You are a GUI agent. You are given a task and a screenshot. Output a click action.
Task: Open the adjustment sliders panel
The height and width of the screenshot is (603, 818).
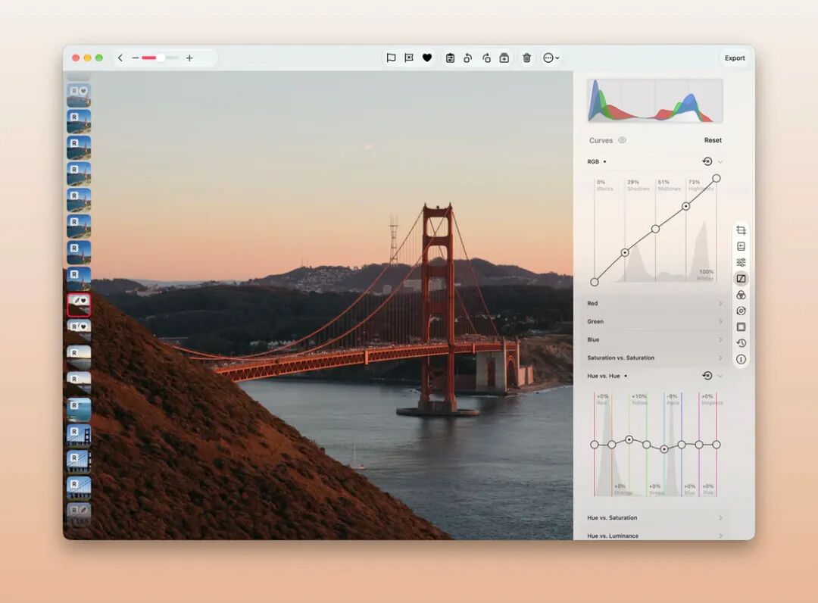(x=741, y=262)
